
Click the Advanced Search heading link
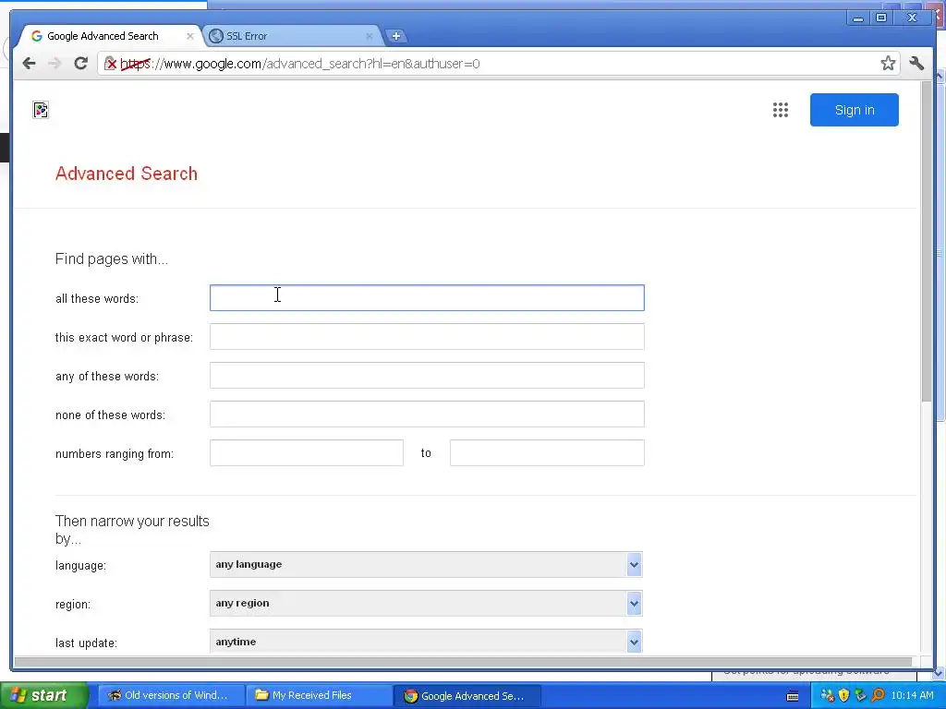[126, 174]
